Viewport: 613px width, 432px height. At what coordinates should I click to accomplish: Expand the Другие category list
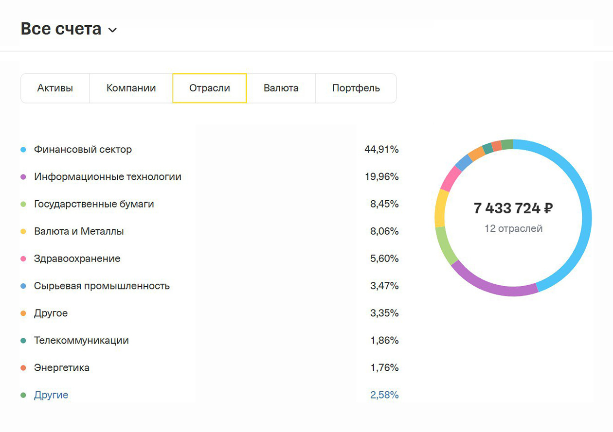point(51,395)
